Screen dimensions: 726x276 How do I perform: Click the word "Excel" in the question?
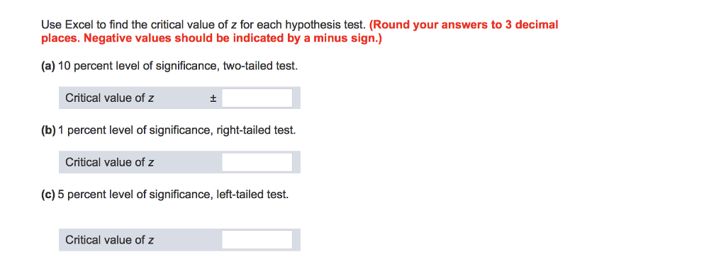(77, 25)
